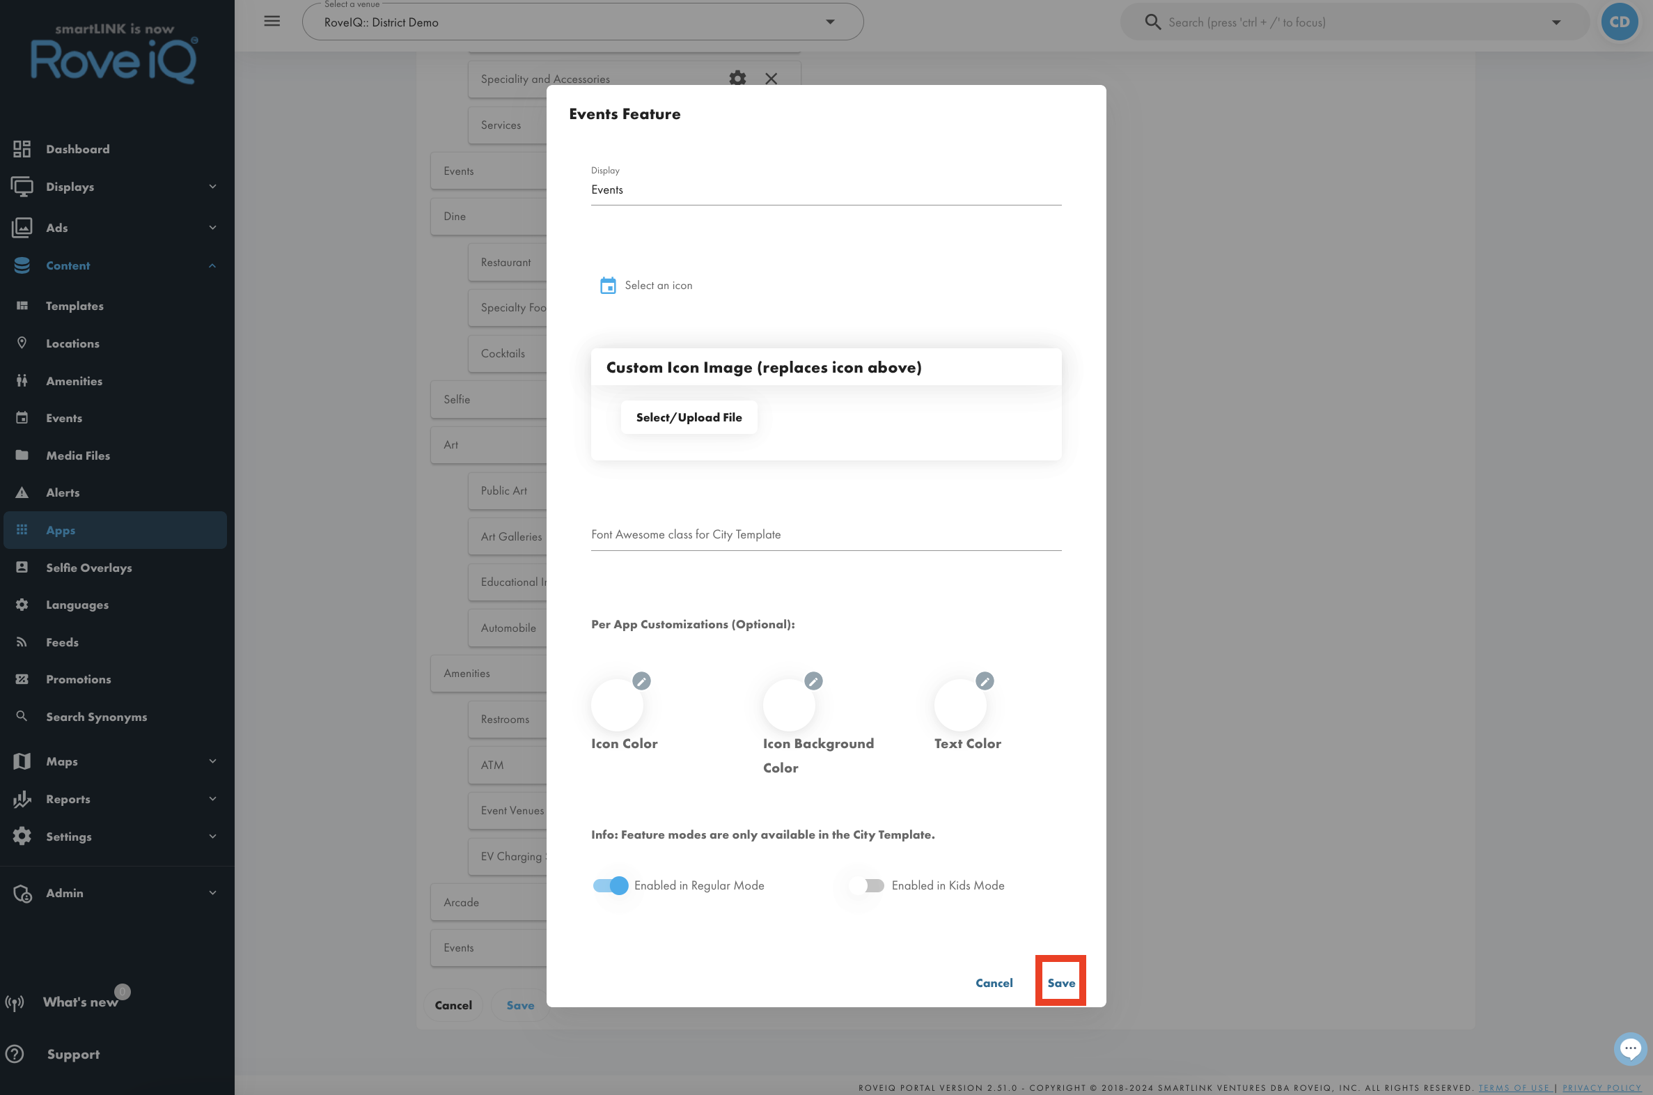Edit the Icon Background Color pencil
The width and height of the screenshot is (1653, 1095).
point(813,681)
